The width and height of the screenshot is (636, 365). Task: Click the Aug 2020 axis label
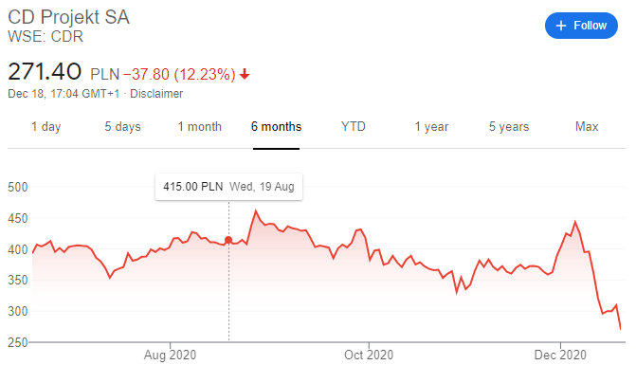170,355
